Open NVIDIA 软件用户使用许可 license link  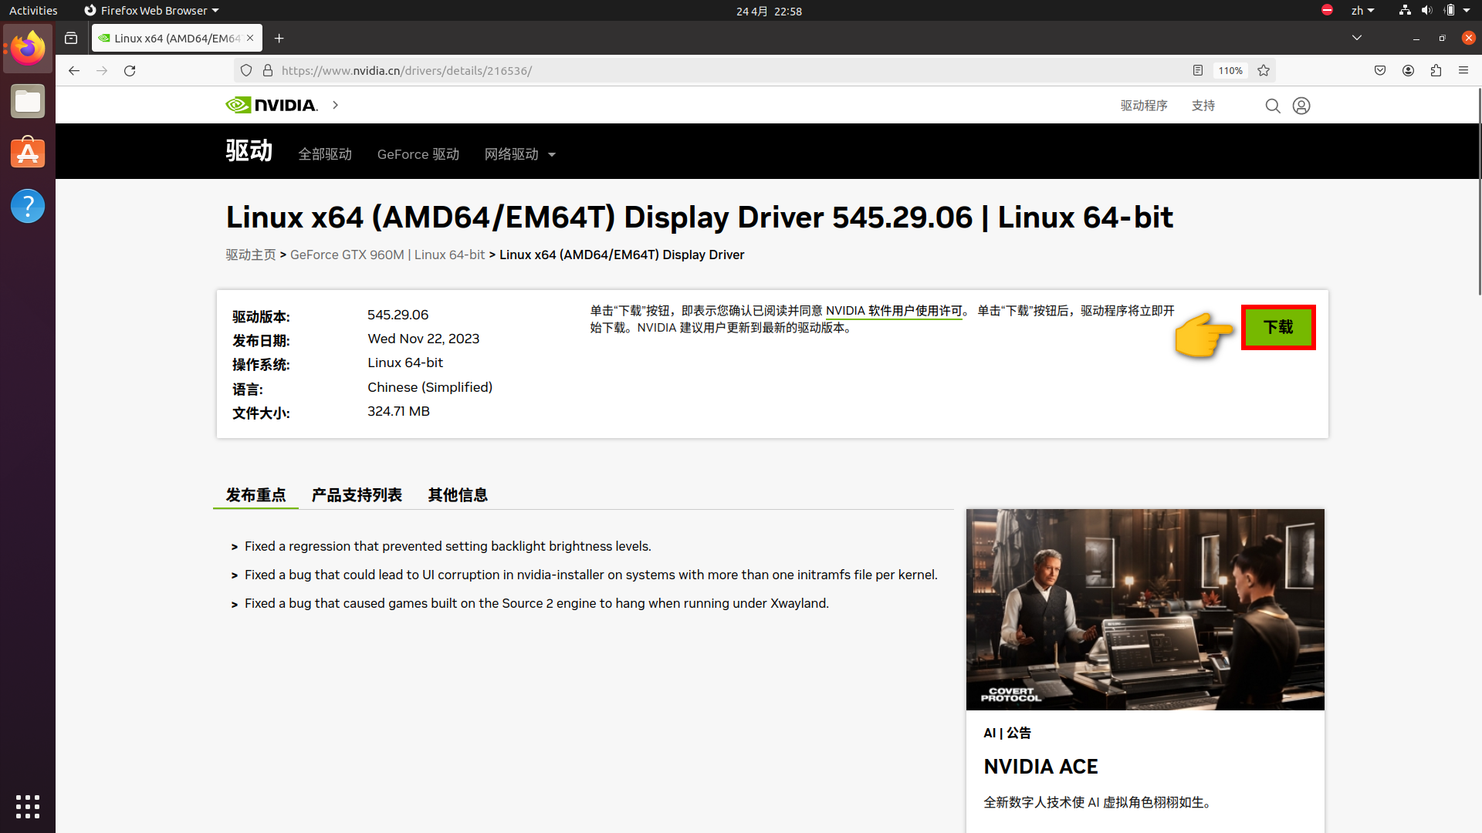(894, 311)
